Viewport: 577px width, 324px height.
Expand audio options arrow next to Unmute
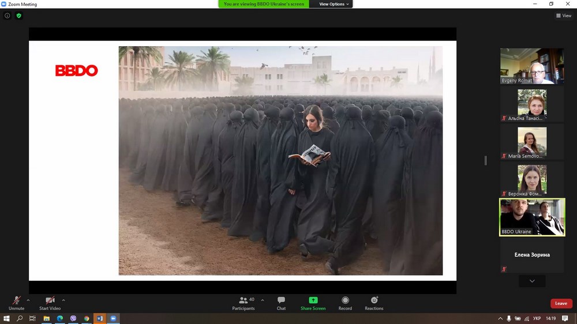click(x=28, y=300)
